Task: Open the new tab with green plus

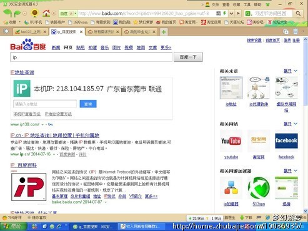Action: (x=164, y=32)
